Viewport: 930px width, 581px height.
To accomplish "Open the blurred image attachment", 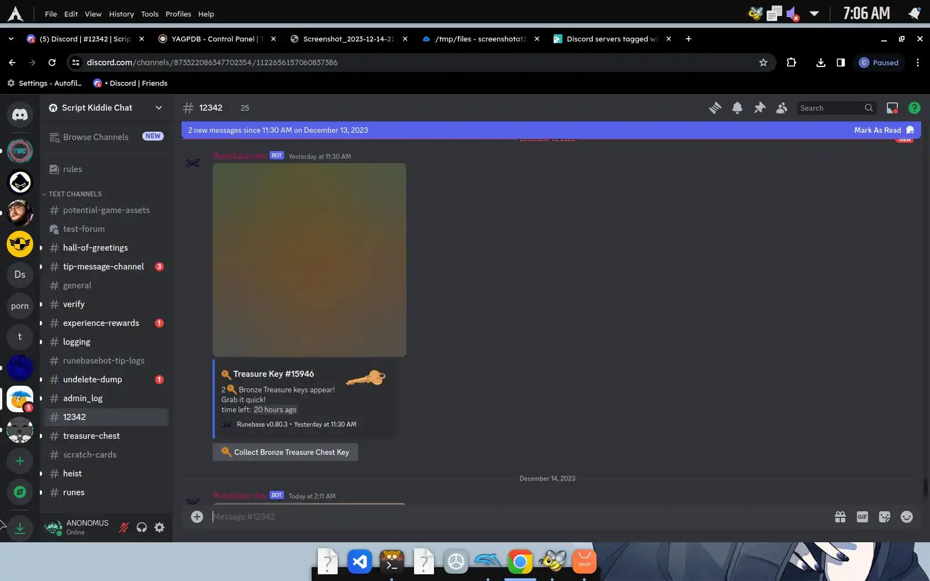I will [x=309, y=260].
